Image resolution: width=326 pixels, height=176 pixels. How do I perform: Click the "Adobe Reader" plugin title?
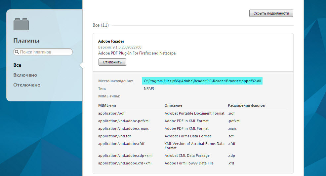pyautogui.click(x=111, y=41)
